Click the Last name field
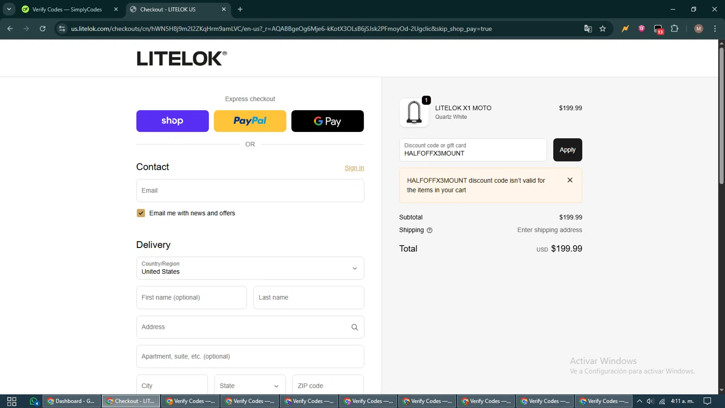The image size is (725, 408). click(308, 298)
